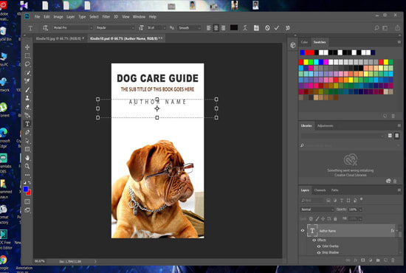This screenshot has height=273, width=406.
Task: Cancel current text edits
Action: click(267, 28)
